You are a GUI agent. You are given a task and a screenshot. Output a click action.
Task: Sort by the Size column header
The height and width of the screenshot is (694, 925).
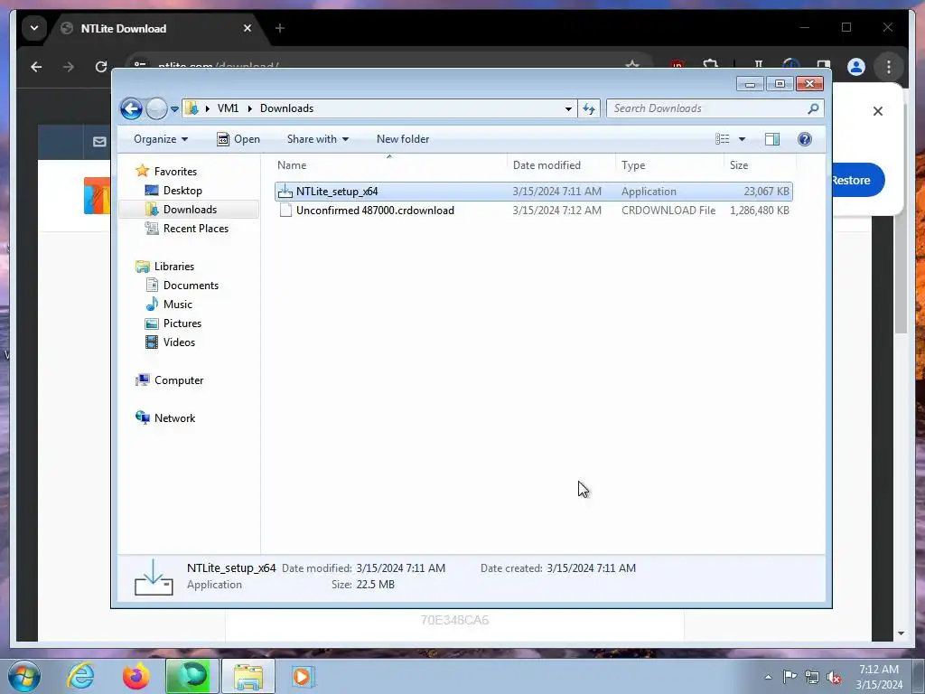pyautogui.click(x=760, y=165)
